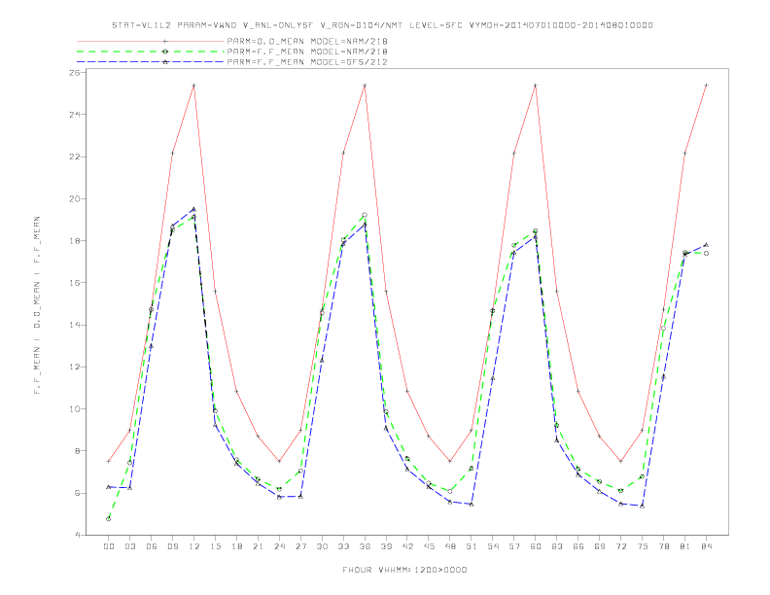Click x-axis tick label 45
This screenshot has width=770, height=595.
(429, 546)
